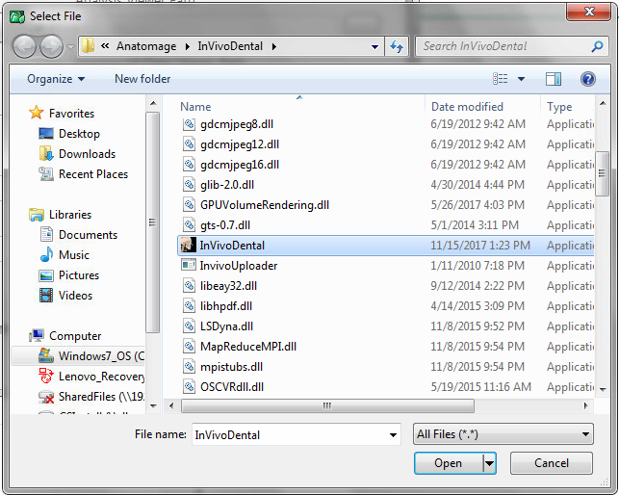Click the Videos film icon
This screenshot has width=619, height=495.
pos(46,295)
